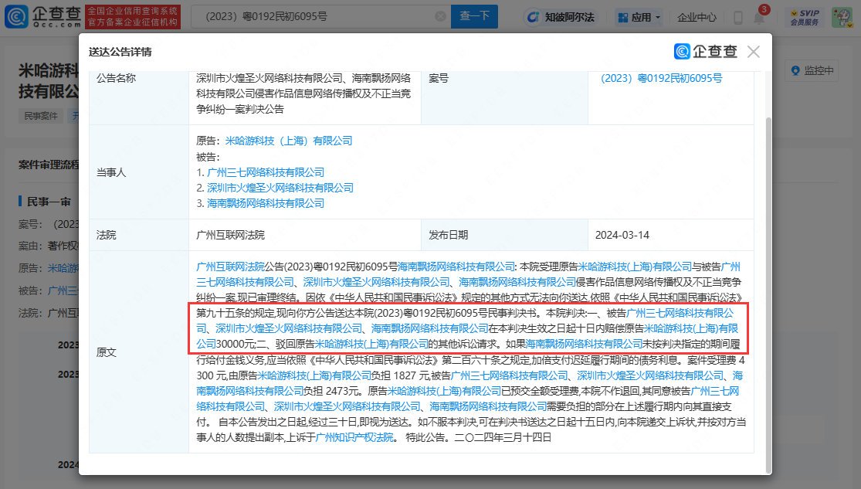Clear the search box with the X icon
861x489 pixels.
tap(440, 16)
